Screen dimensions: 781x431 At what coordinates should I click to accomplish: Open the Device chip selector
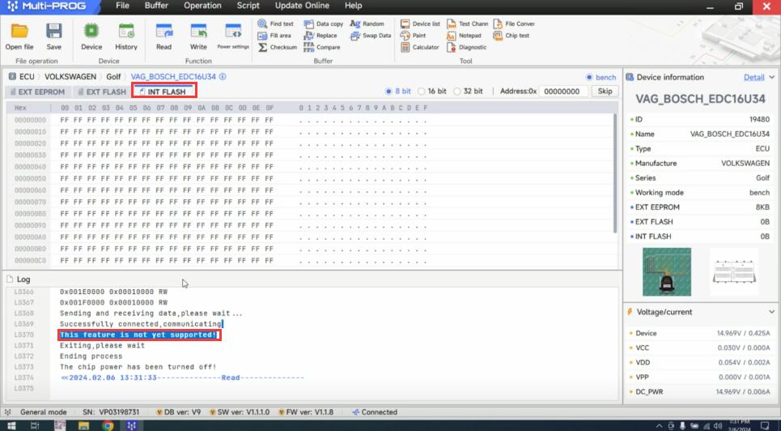pyautogui.click(x=91, y=31)
